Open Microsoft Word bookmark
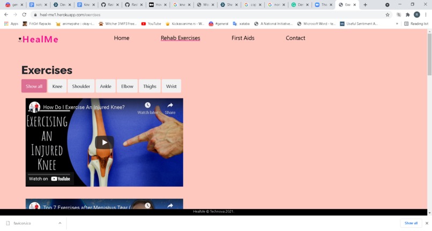Viewport: 432px width, 231px height. [x=317, y=24]
